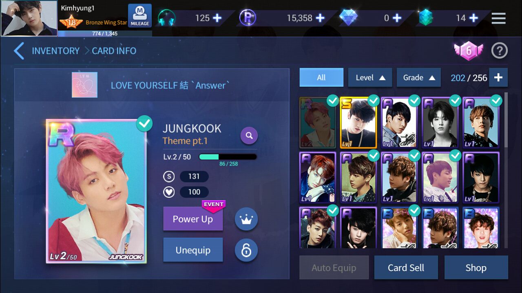Open the hamburger menu icon
522x293 pixels.
[x=498, y=18]
